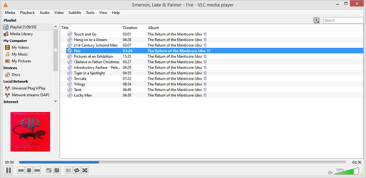Click the duration 08:54 cell
Image resolution: width=366 pixels, height=178 pixels.
pyautogui.click(x=127, y=84)
